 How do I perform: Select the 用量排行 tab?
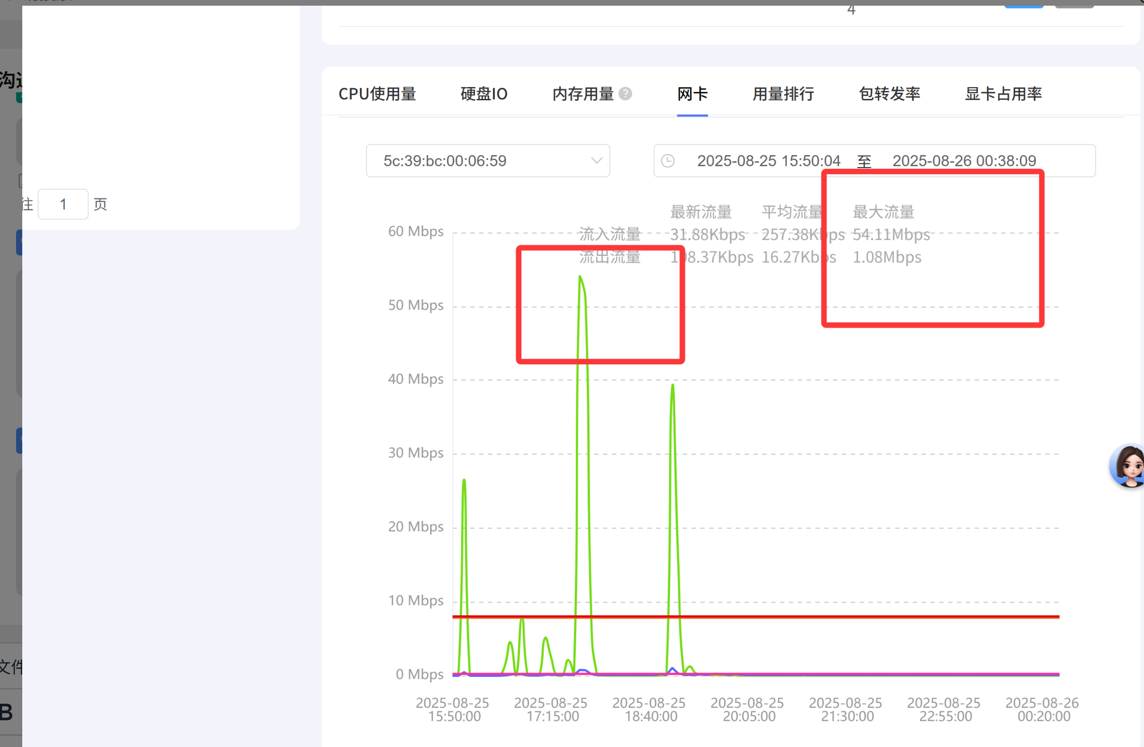(x=783, y=94)
